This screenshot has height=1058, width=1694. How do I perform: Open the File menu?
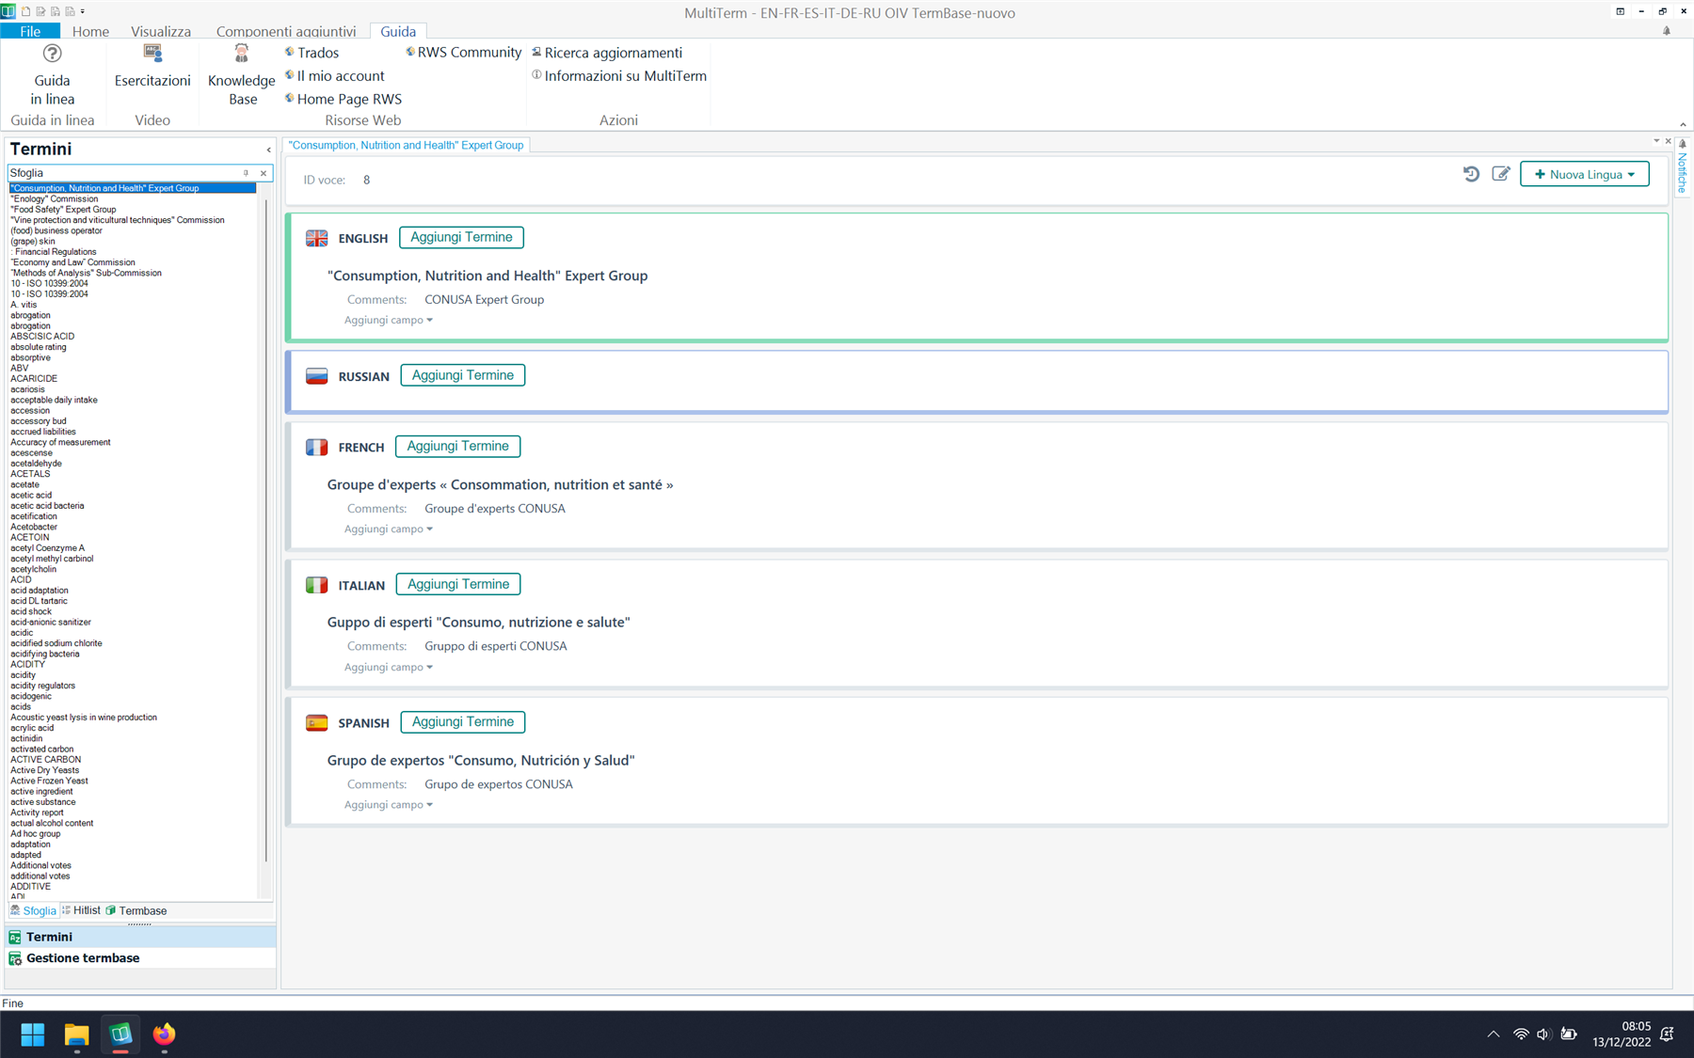[x=30, y=31]
